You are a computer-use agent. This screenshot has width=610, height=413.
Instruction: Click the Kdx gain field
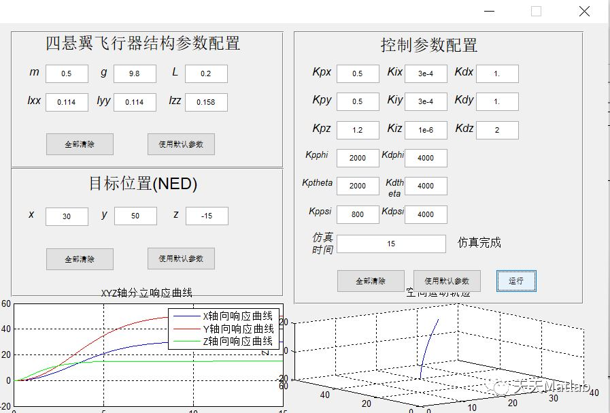pyautogui.click(x=497, y=73)
